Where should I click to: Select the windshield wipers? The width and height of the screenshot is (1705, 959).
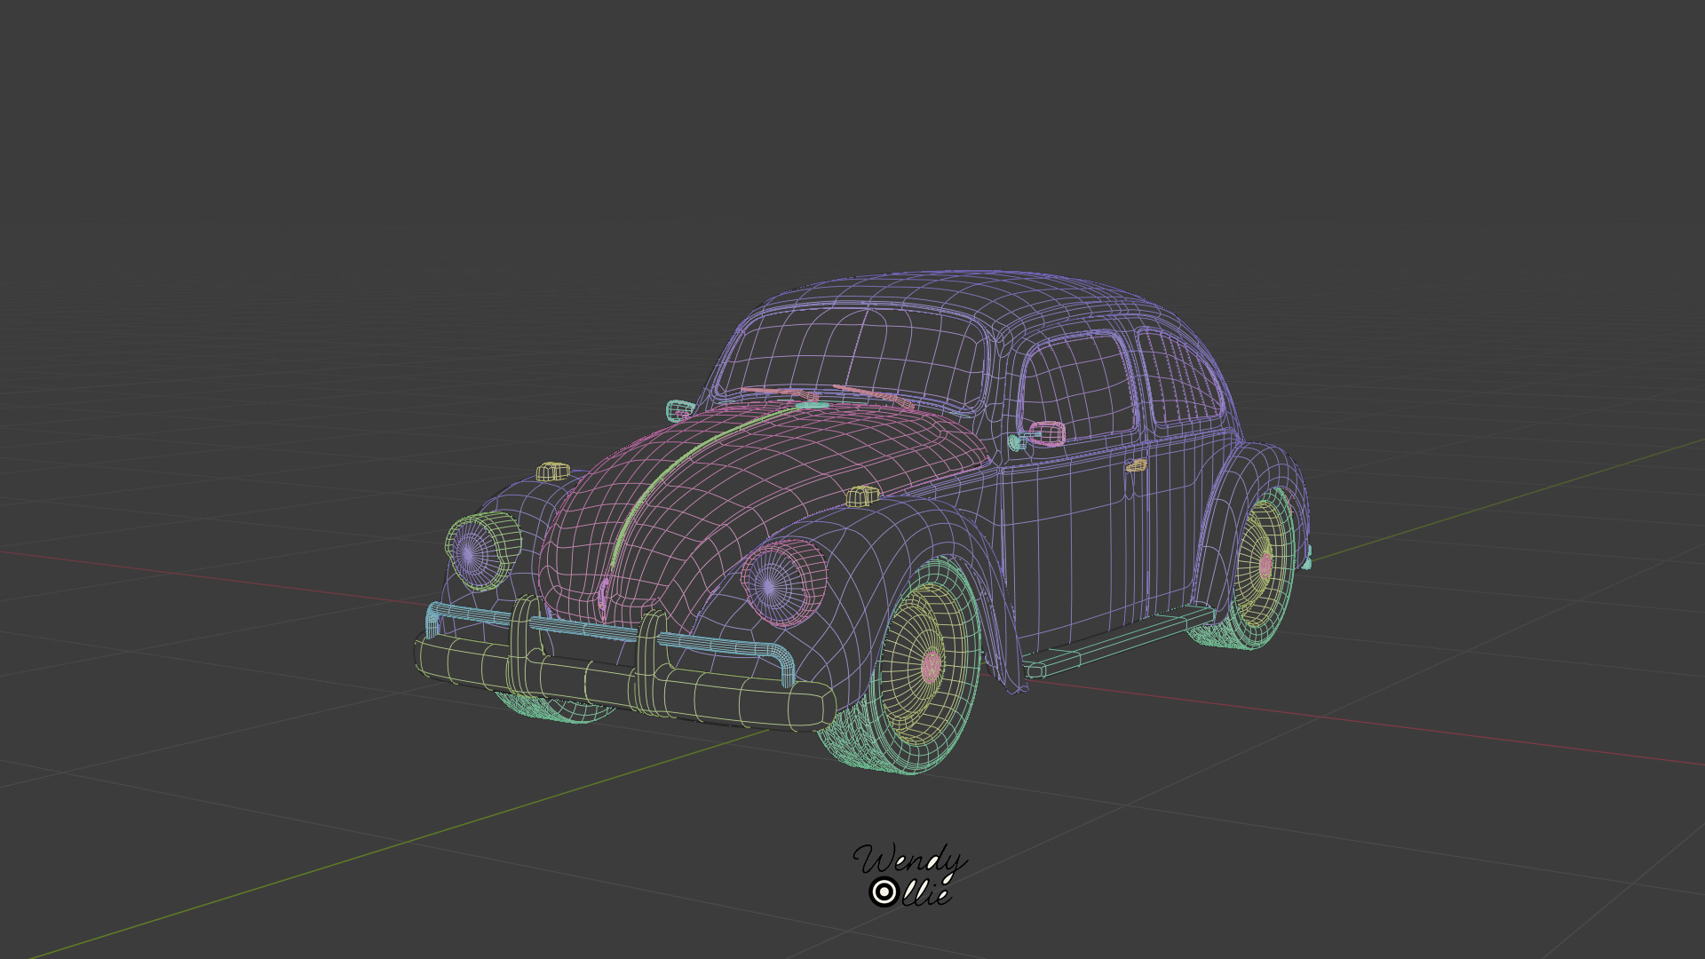click(826, 396)
